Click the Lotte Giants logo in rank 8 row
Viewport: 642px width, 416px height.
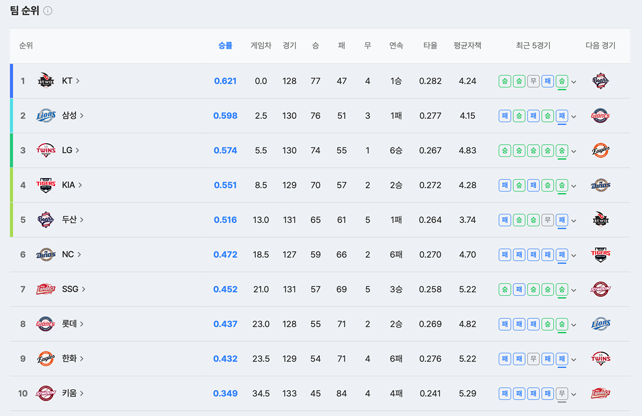(x=46, y=324)
